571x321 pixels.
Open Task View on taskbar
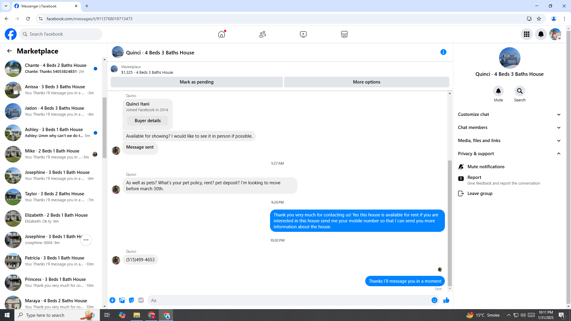pos(107,315)
